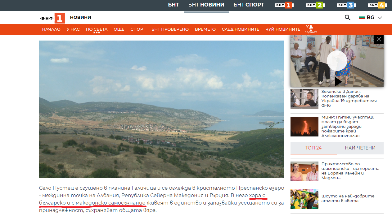Open the fire article thumbnail
Screen dimensions: 392x216
304,127
